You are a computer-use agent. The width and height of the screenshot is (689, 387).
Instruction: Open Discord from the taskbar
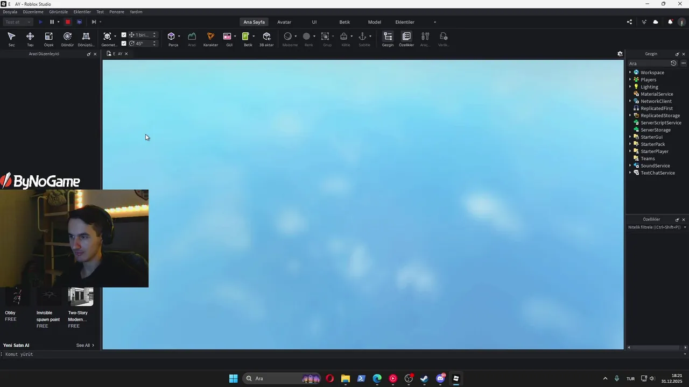(440, 378)
